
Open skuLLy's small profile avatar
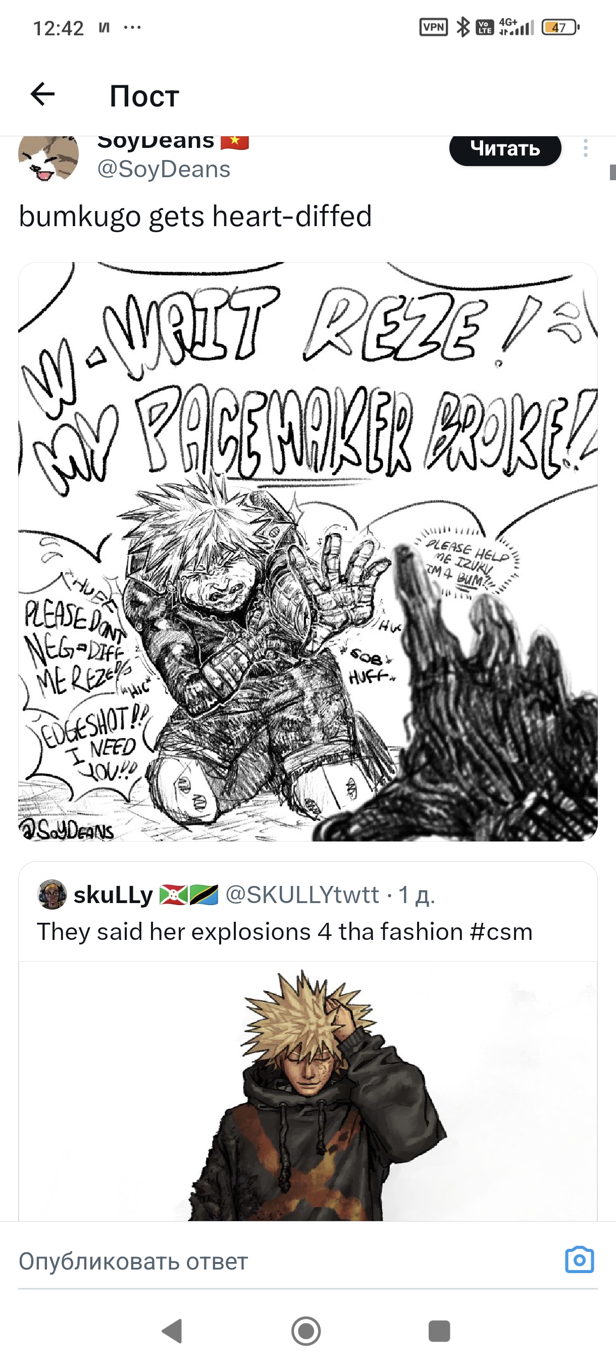[52, 894]
